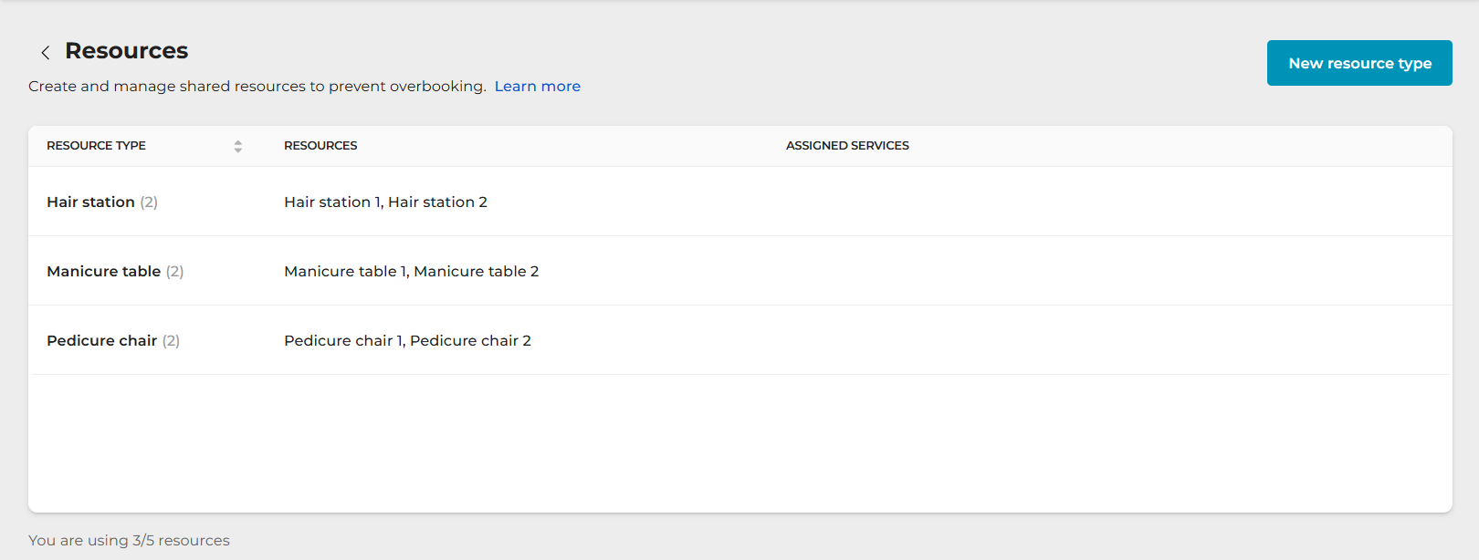Click the count (2) next to Pedicure chair
Image resolution: width=1479 pixels, height=560 pixels.
[x=171, y=340]
